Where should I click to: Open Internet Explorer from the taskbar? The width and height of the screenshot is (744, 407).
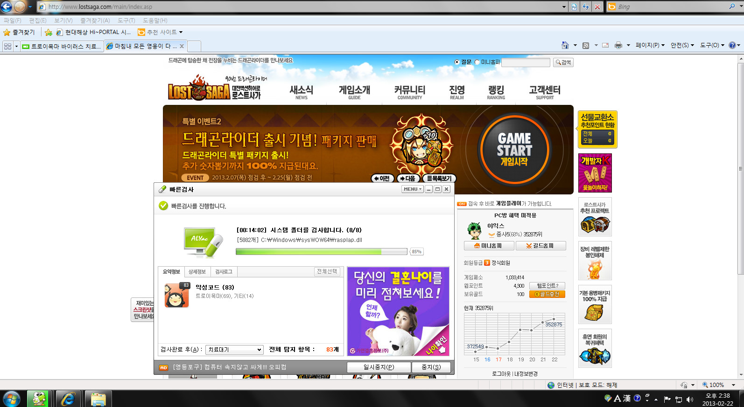68,399
